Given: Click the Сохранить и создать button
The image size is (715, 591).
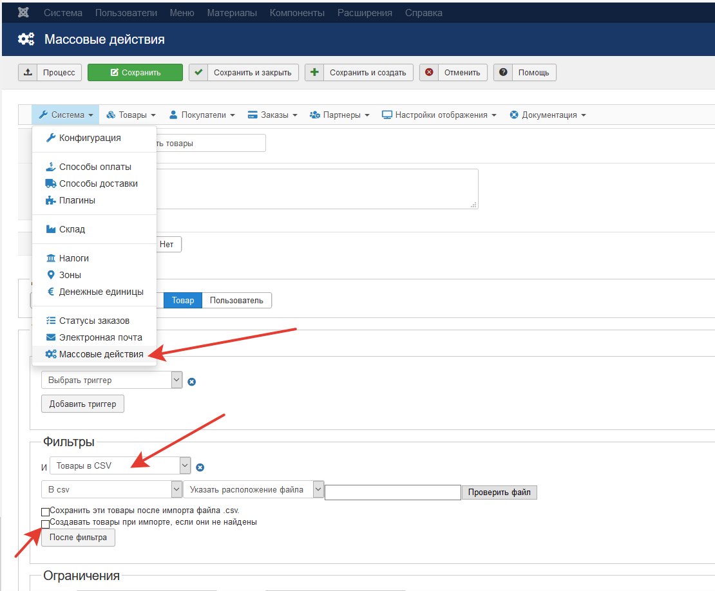Looking at the screenshot, I should pyautogui.click(x=359, y=73).
